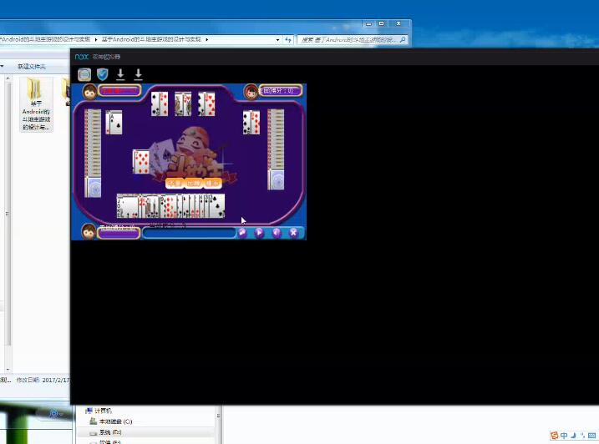Click the top-right score label showing 得分: 0
599x444 pixels.
click(x=281, y=91)
